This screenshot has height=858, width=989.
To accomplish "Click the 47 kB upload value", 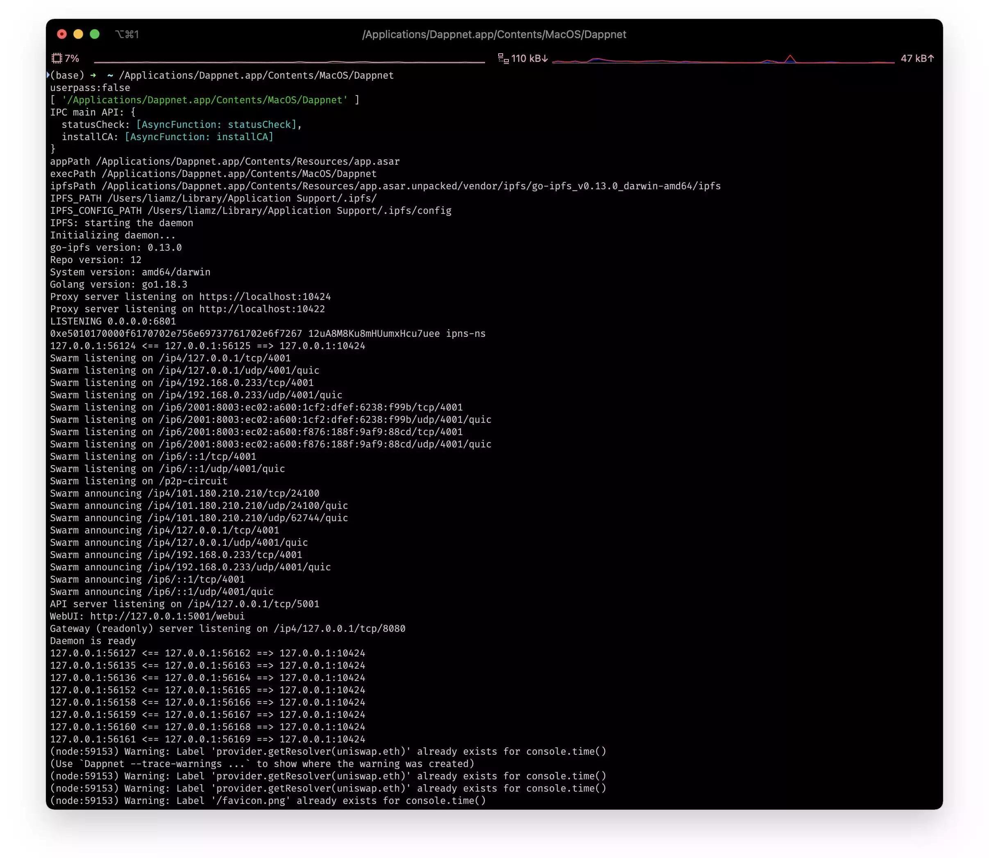I will pos(917,59).
